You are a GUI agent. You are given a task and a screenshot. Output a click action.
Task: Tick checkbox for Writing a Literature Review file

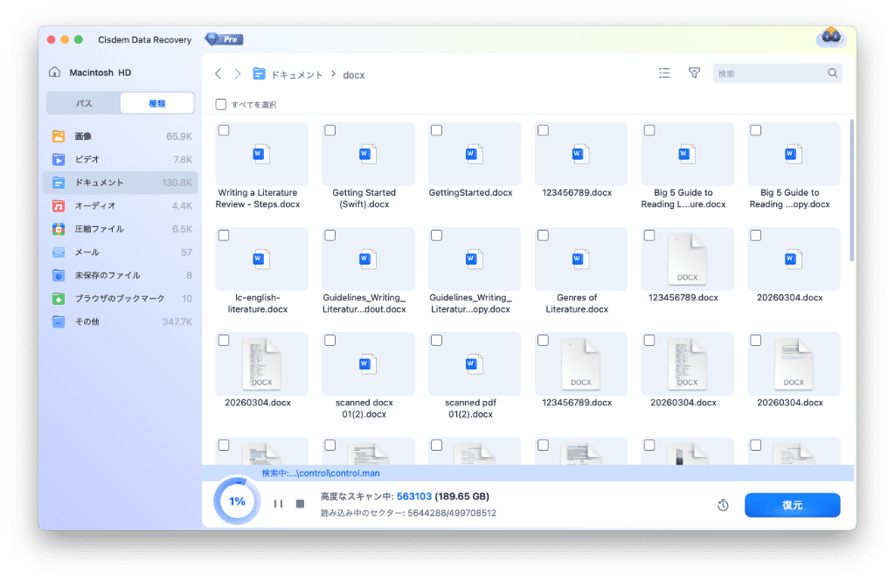[224, 130]
